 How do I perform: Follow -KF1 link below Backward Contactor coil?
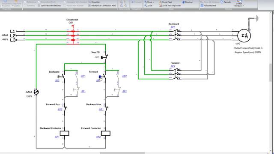(57, 137)
